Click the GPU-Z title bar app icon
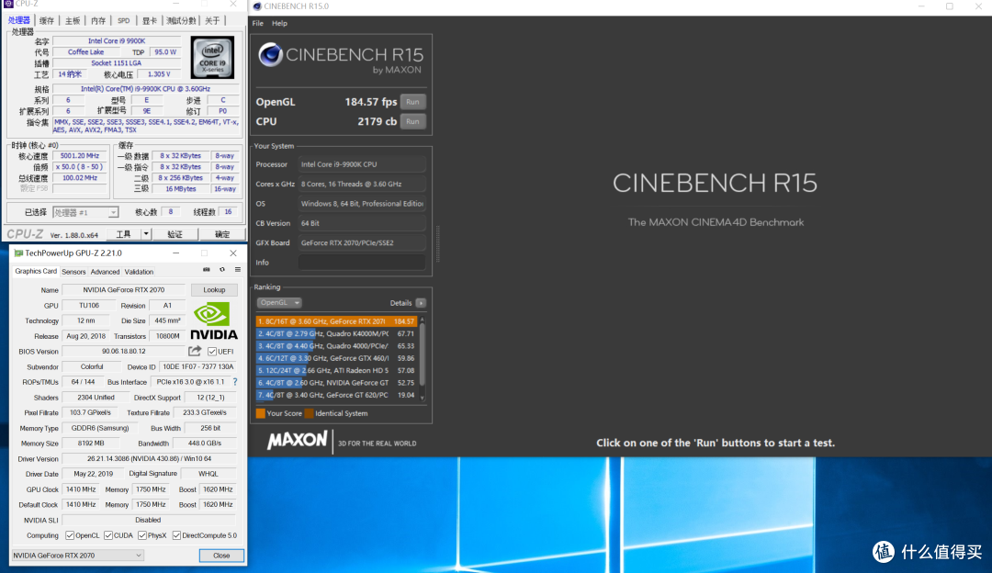The image size is (992, 573). point(18,253)
